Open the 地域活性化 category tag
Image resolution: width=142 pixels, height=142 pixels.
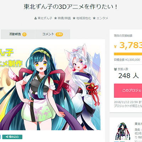pos(83,18)
